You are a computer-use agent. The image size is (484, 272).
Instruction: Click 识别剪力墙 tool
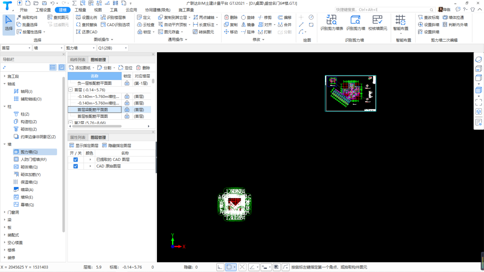tap(356, 23)
